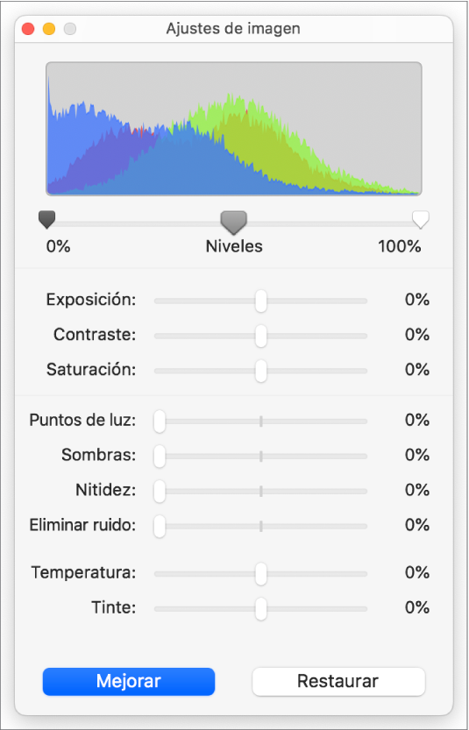
Task: Click the Sombras slider center tick mark
Action: coord(261,457)
